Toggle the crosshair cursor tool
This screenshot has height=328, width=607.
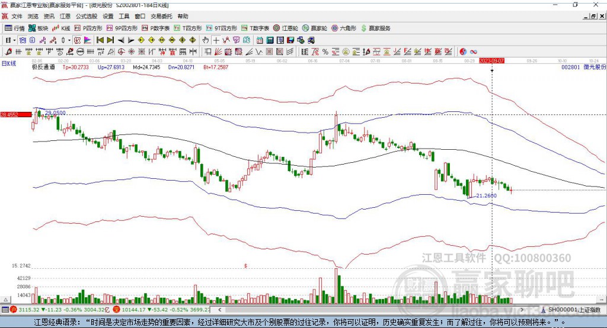216,40
